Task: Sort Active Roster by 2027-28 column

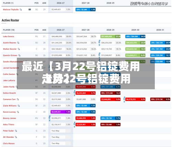Action: pos(85,30)
